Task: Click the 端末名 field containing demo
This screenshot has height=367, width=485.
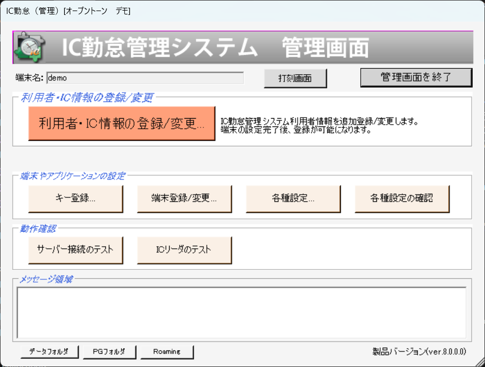Action: [145, 78]
